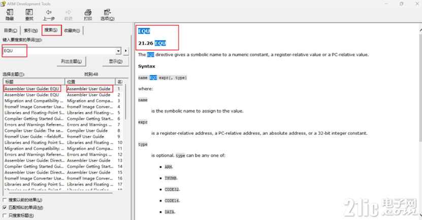
Task: Click the CODE32 bullet item
Action: pos(172,190)
